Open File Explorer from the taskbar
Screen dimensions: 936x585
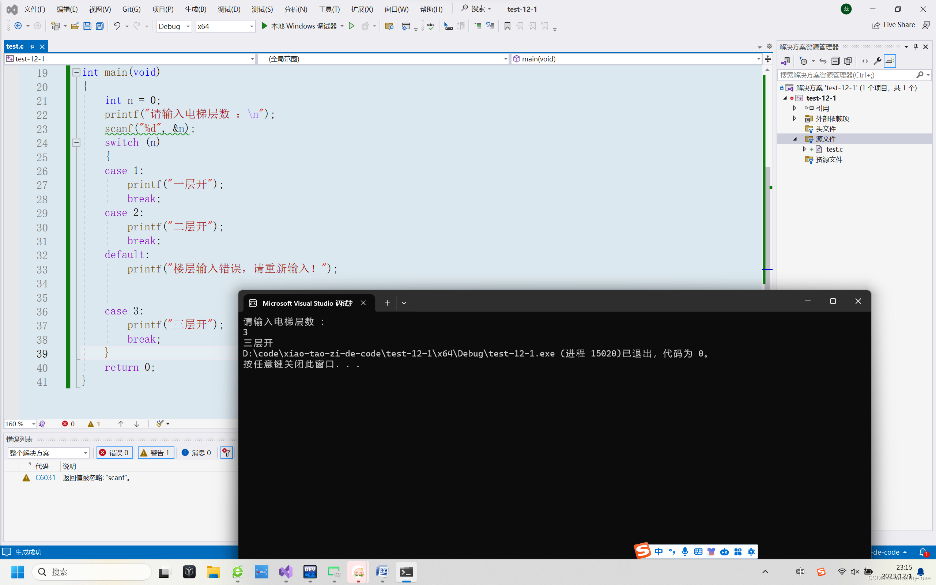tap(213, 572)
